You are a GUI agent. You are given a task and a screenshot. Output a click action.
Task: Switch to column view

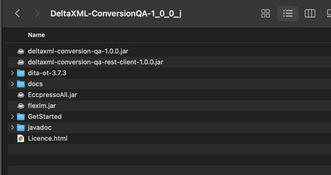[310, 13]
